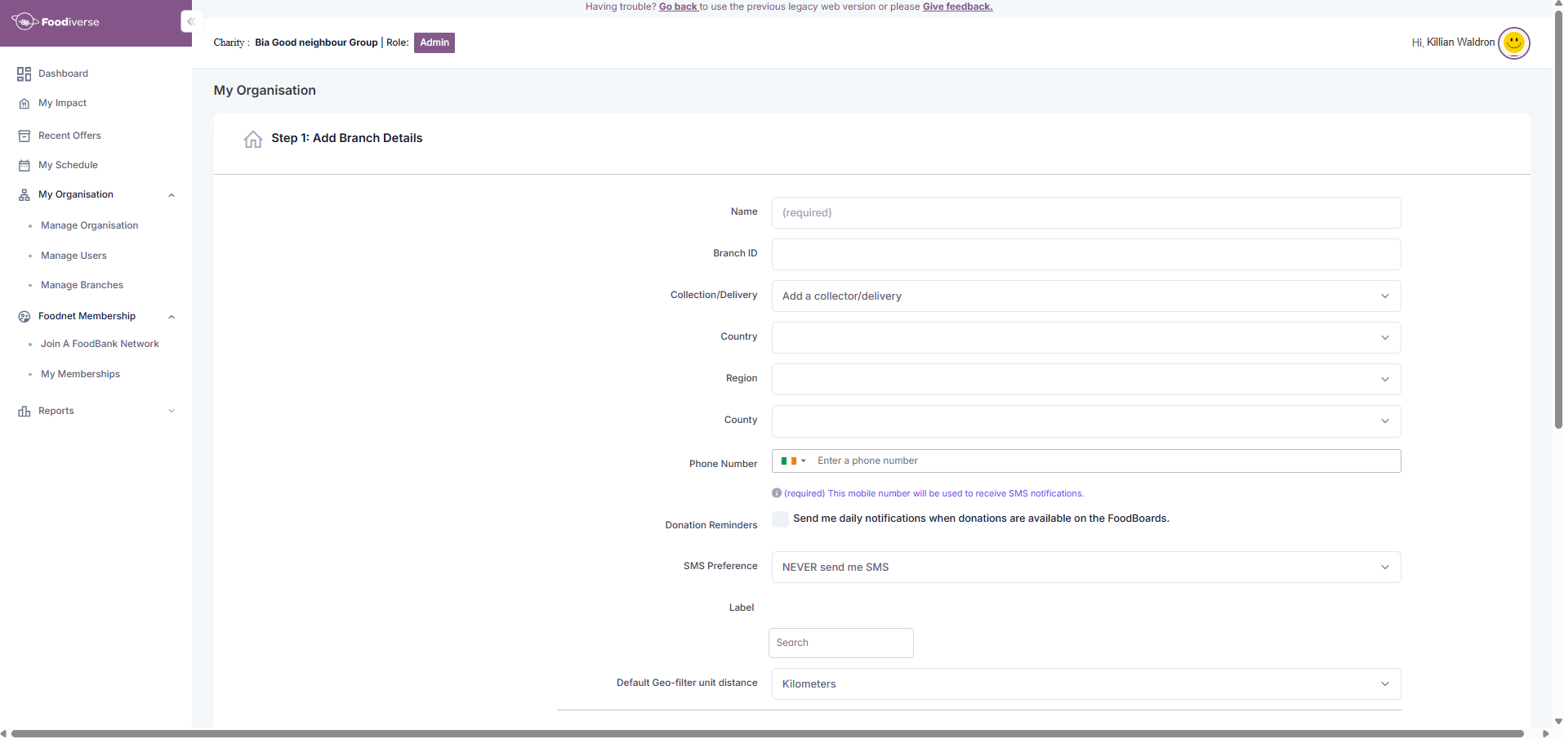
Task: Click the smiley face user avatar
Action: pyautogui.click(x=1513, y=42)
